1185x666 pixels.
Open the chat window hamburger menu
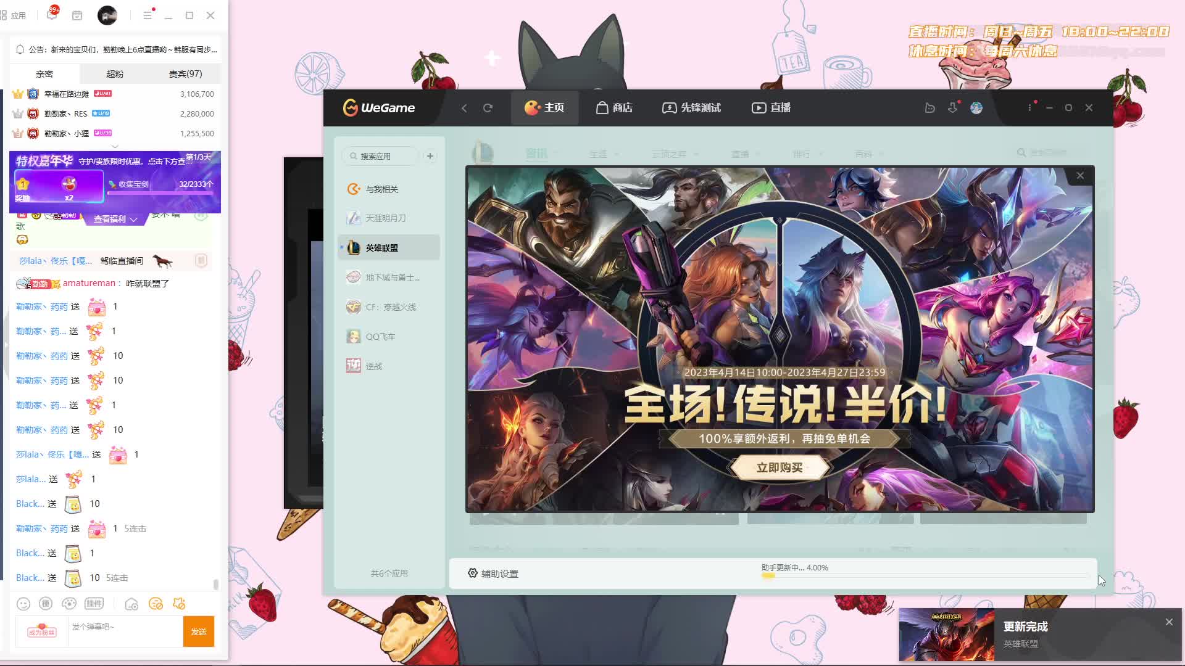tap(148, 15)
